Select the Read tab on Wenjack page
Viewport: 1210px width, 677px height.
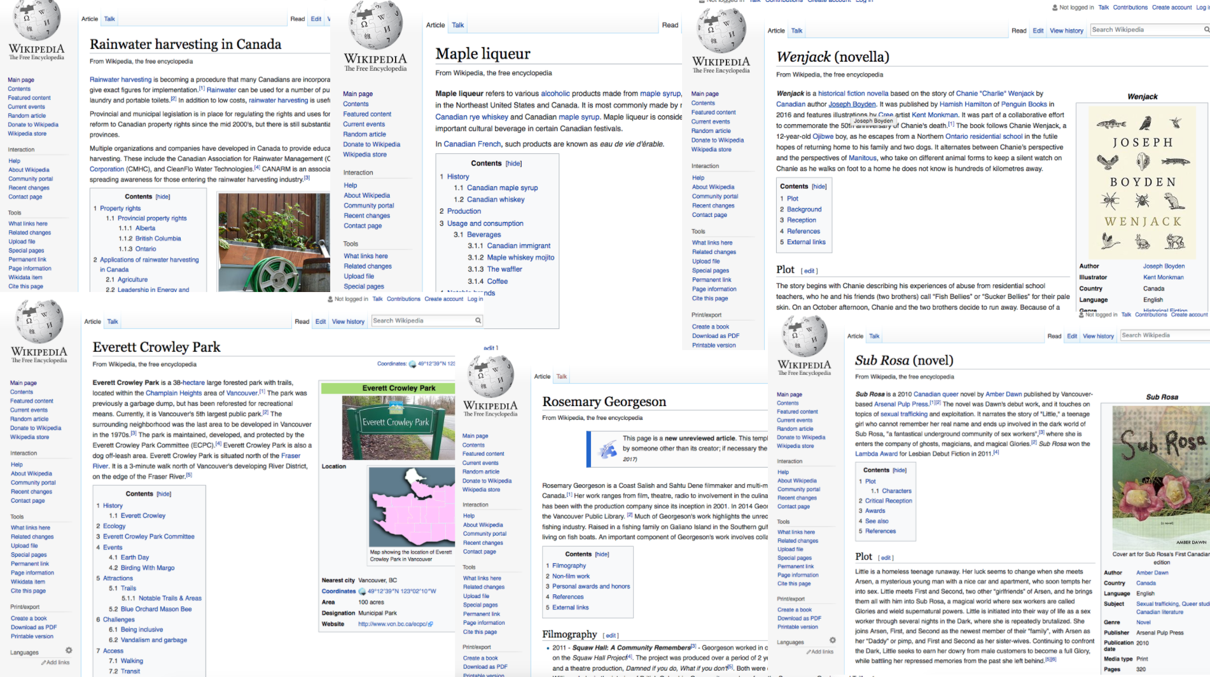pos(1019,31)
